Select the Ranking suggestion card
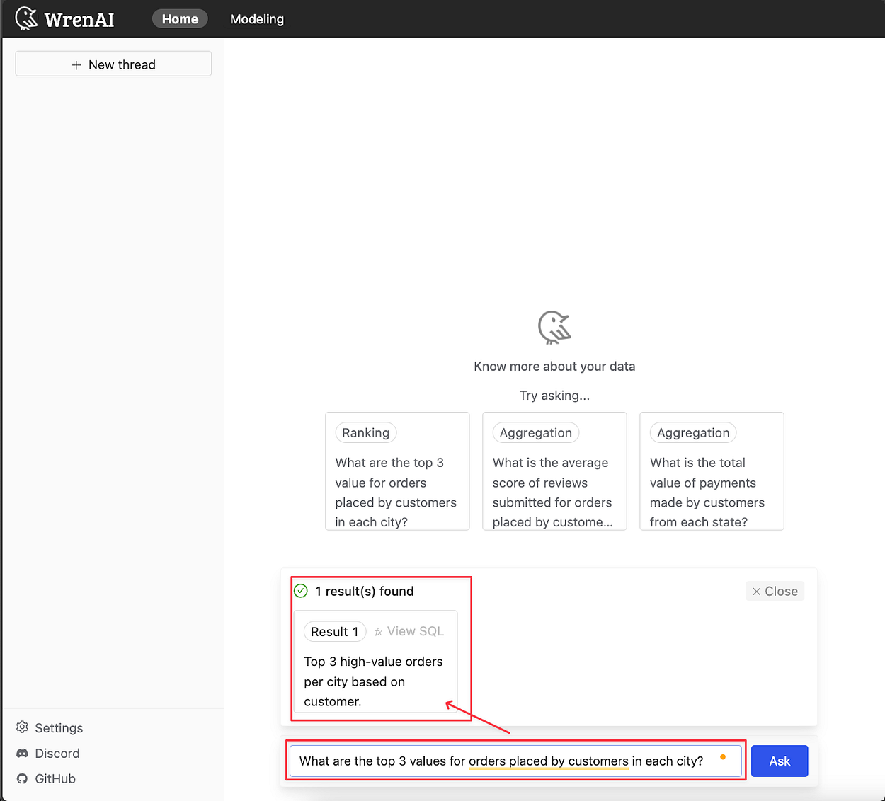This screenshot has width=885, height=801. click(x=396, y=471)
